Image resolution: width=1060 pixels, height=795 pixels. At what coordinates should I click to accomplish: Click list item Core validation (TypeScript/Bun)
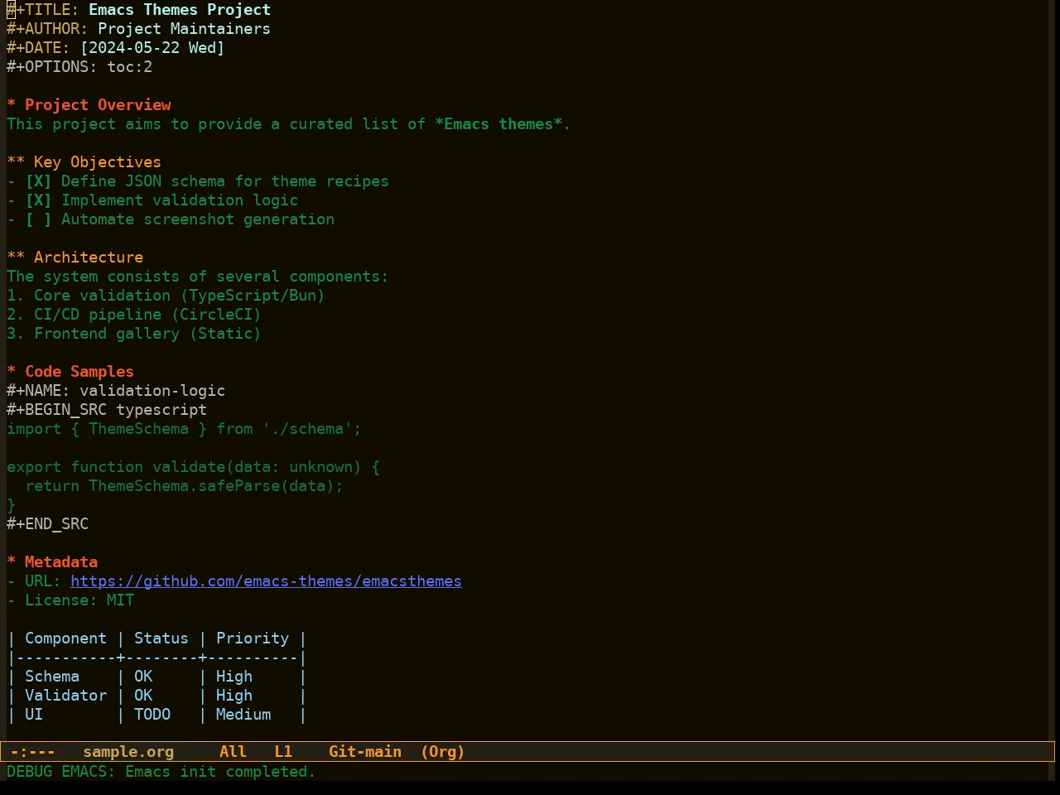point(166,296)
